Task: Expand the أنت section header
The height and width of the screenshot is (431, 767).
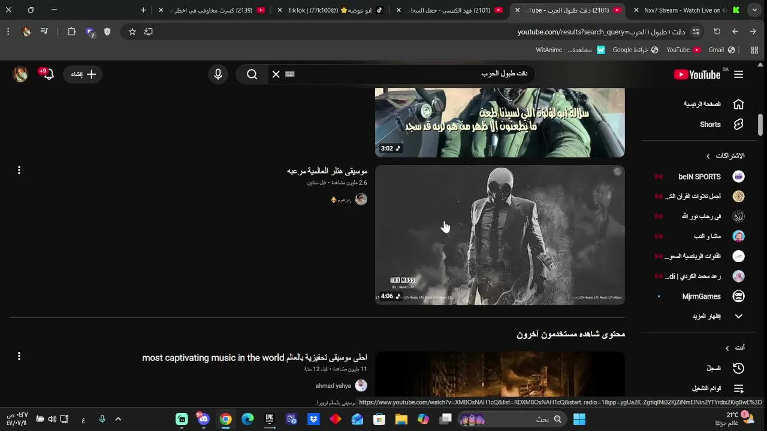Action: (735, 347)
